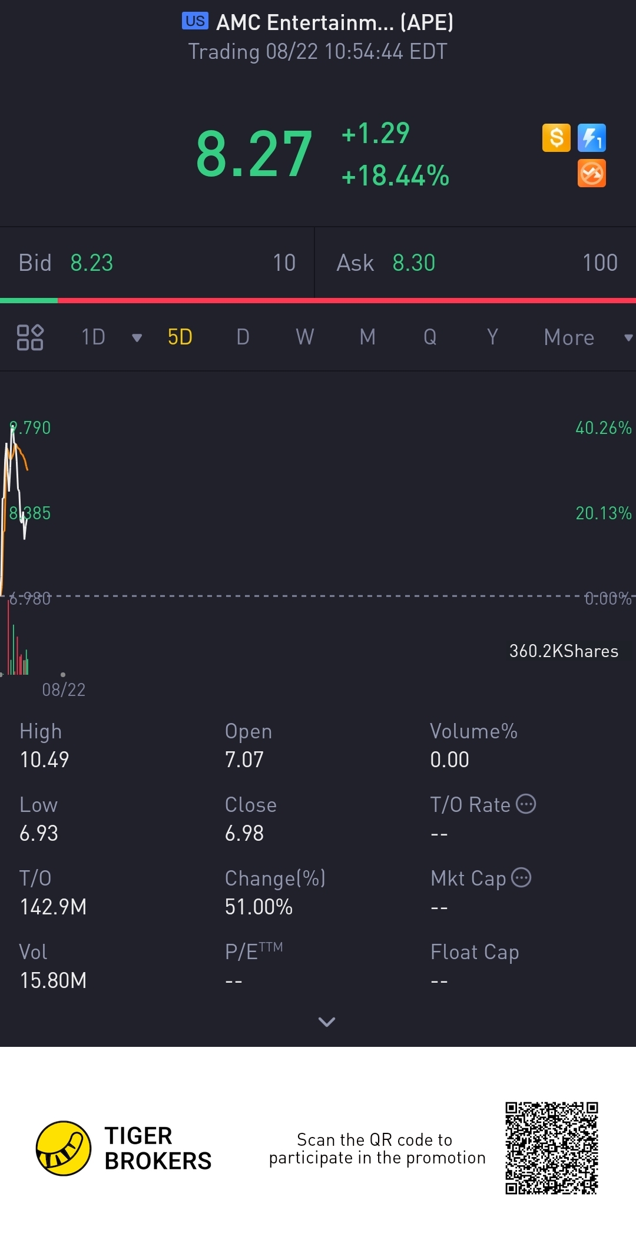Select the Q quarterly chart tab

coord(430,337)
